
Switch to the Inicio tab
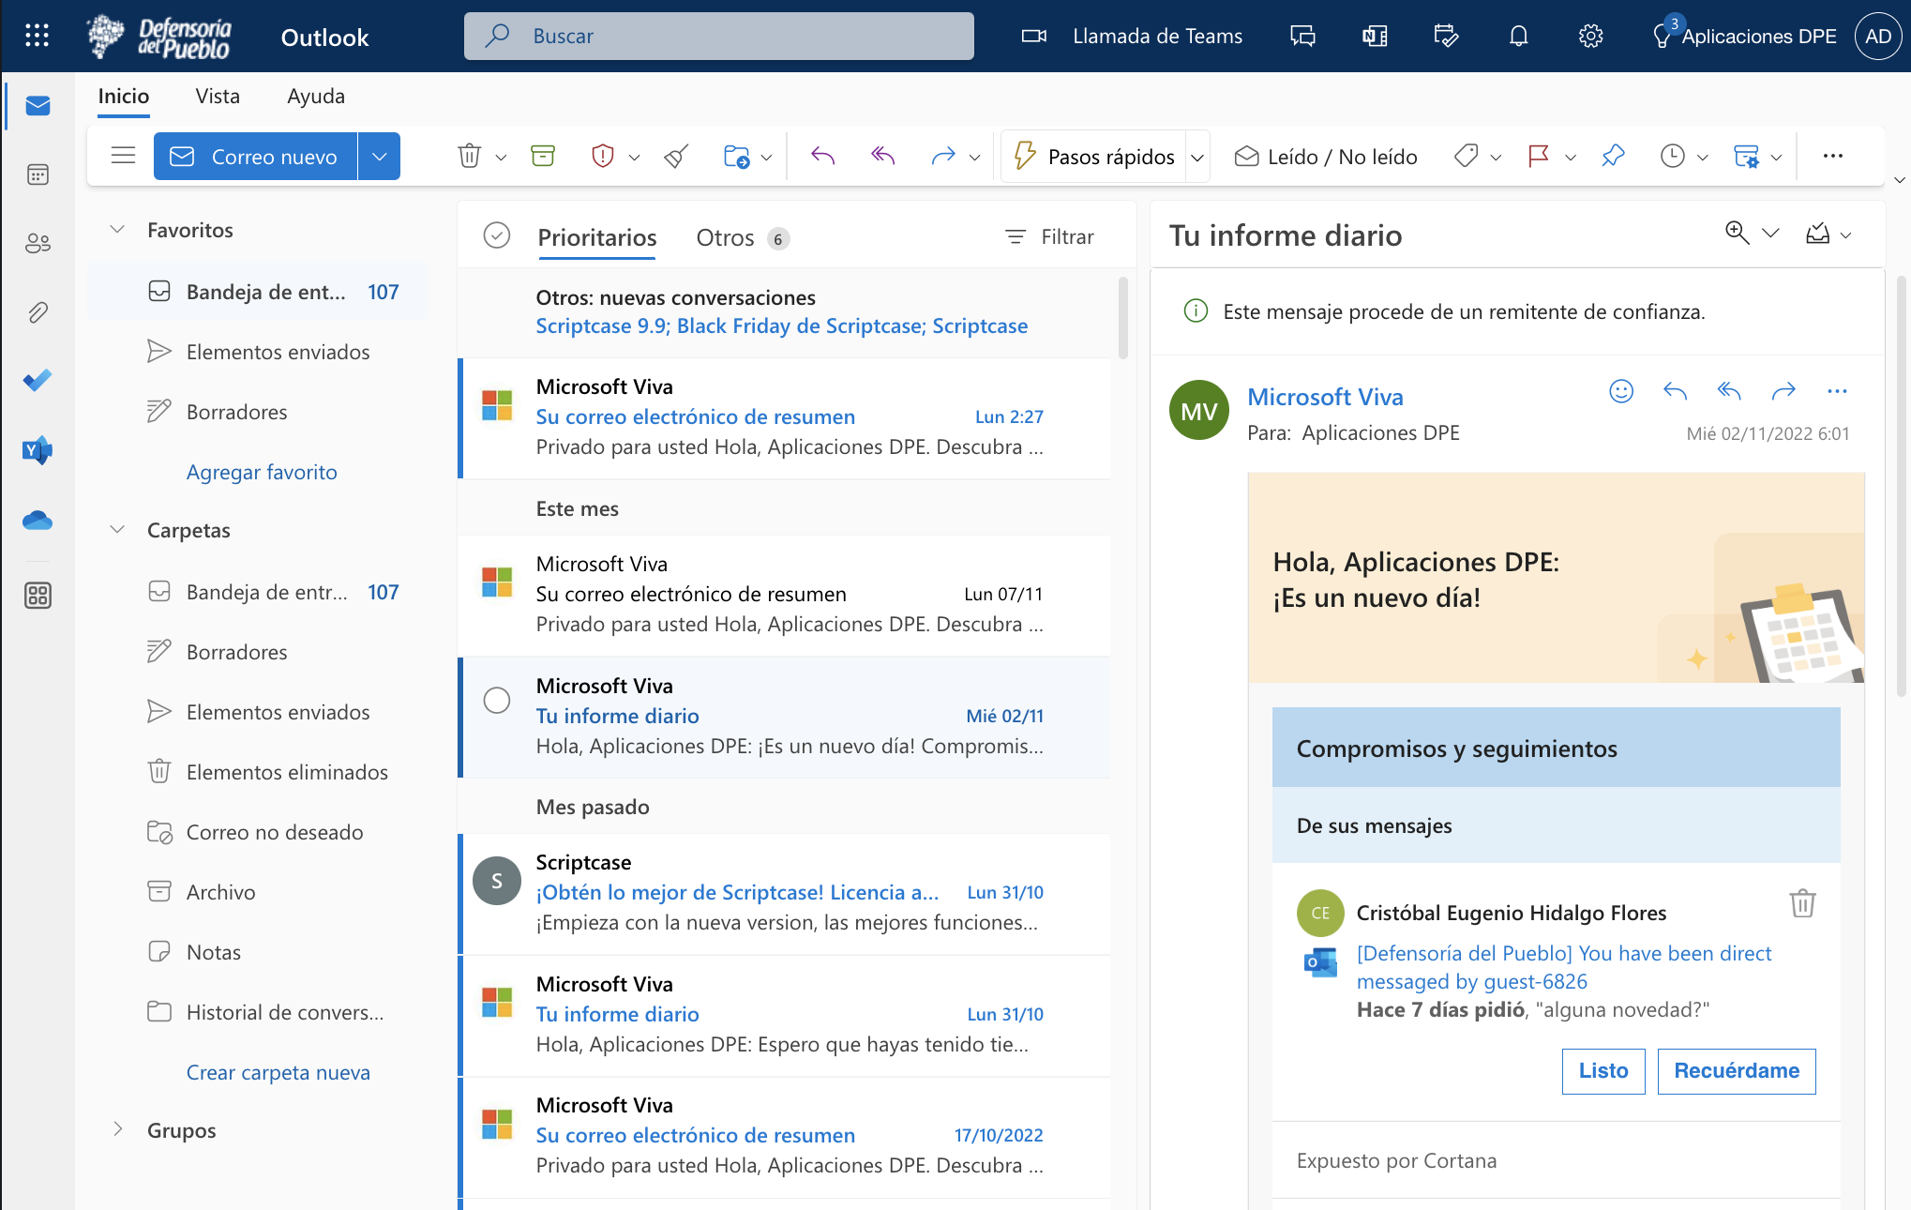pos(124,96)
